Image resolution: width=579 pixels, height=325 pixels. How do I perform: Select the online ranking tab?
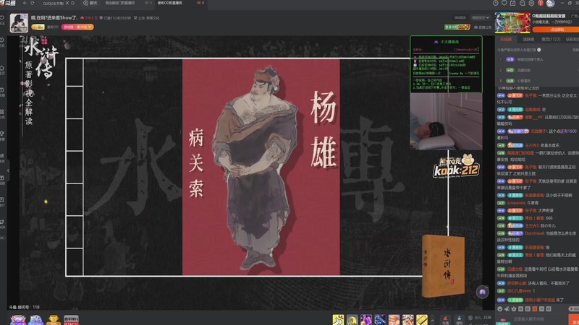point(506,40)
